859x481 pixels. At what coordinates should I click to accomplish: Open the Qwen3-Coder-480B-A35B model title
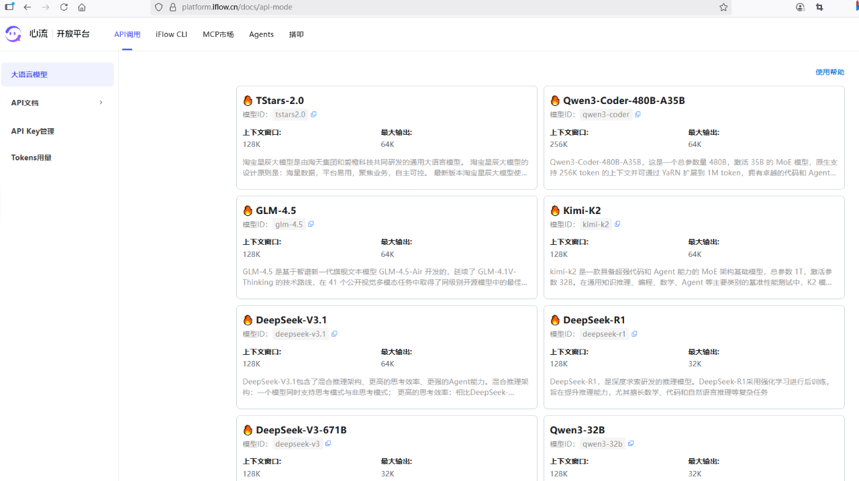pos(624,101)
